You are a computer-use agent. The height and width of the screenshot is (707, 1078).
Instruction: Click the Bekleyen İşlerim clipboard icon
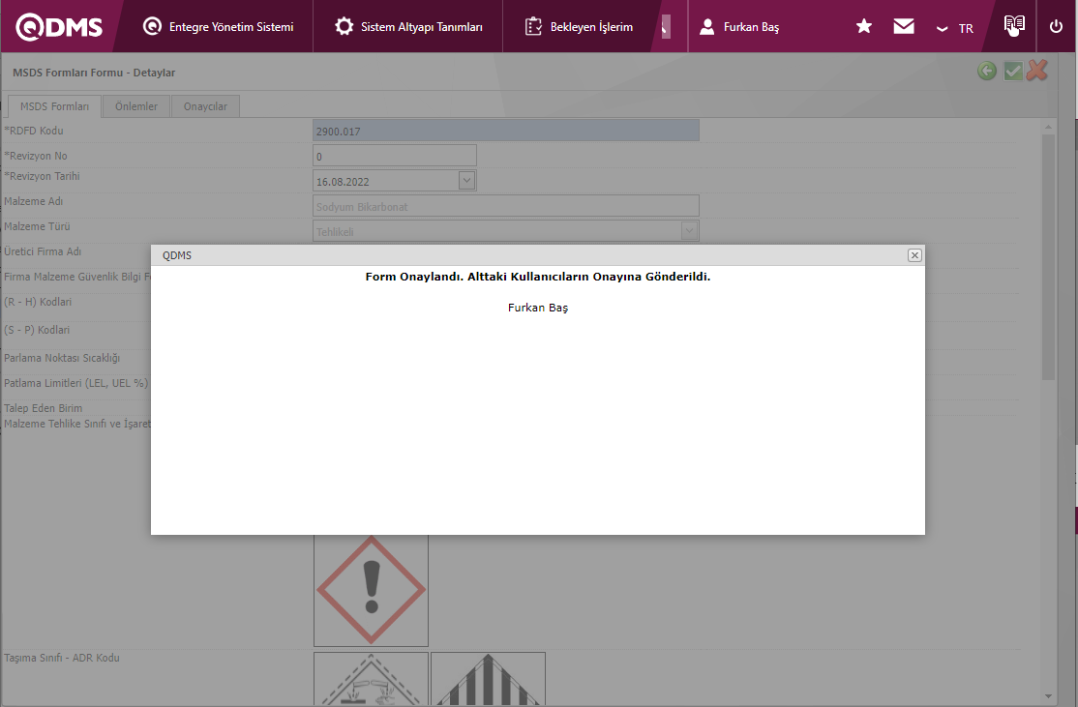(533, 27)
